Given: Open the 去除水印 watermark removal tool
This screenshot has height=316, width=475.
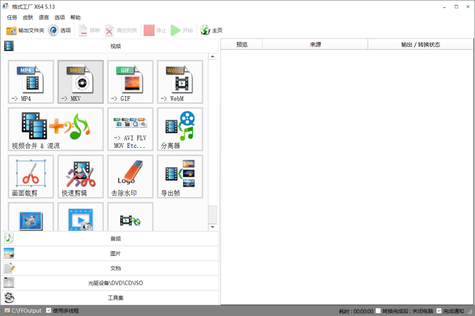Looking at the screenshot, I should pos(130,177).
